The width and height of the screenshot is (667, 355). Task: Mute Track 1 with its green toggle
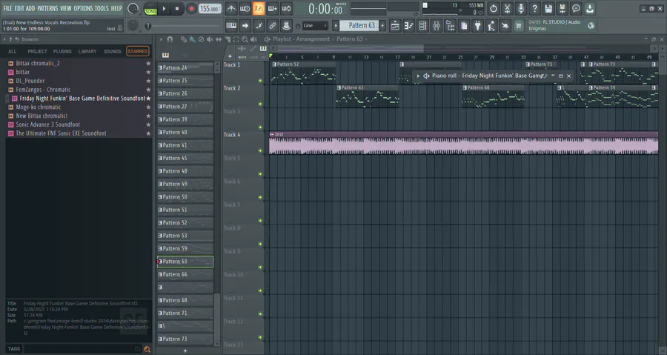coord(260,80)
